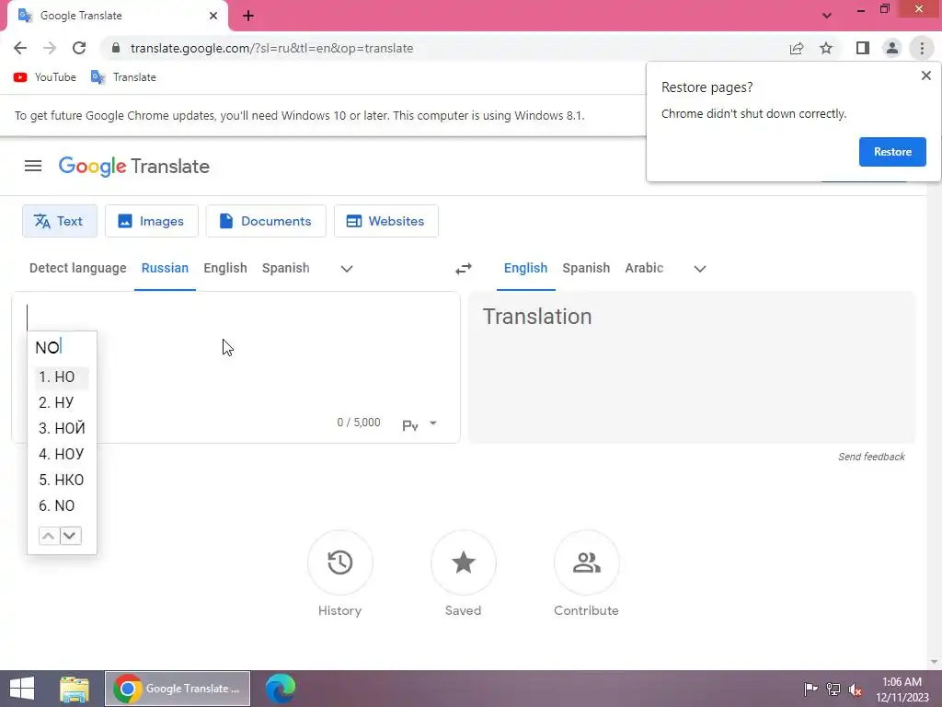Open Action Center flag icon
The image size is (942, 707).
pyautogui.click(x=810, y=689)
